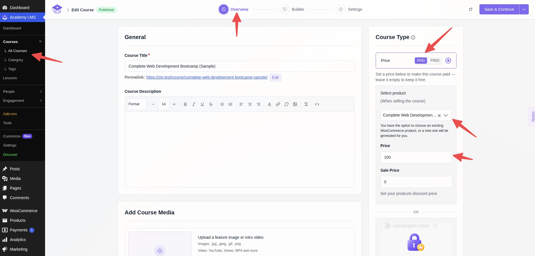Expand the People sidebar submenu

click(41, 92)
